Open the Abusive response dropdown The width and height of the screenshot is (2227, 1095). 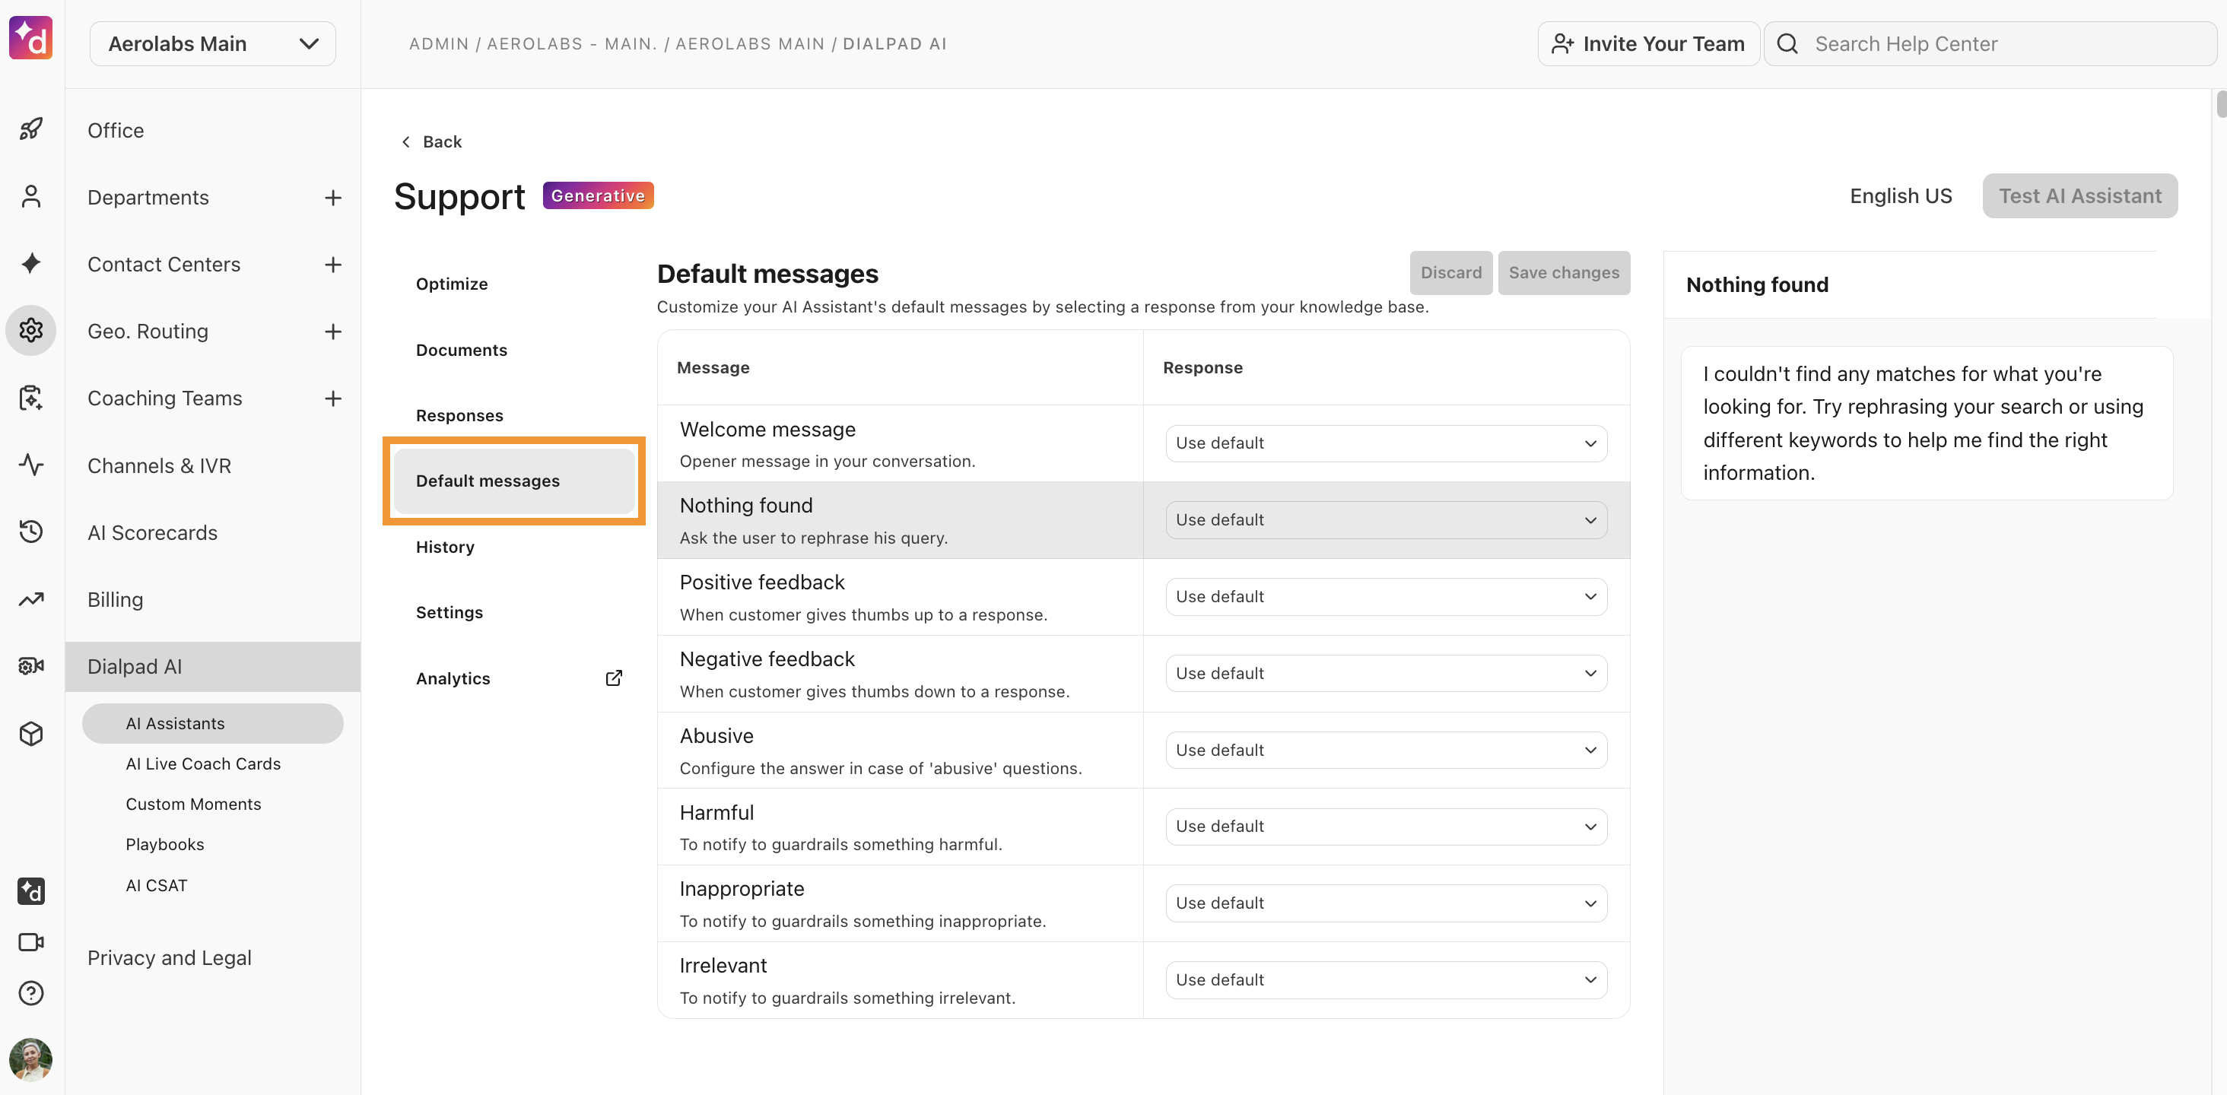click(x=1386, y=751)
